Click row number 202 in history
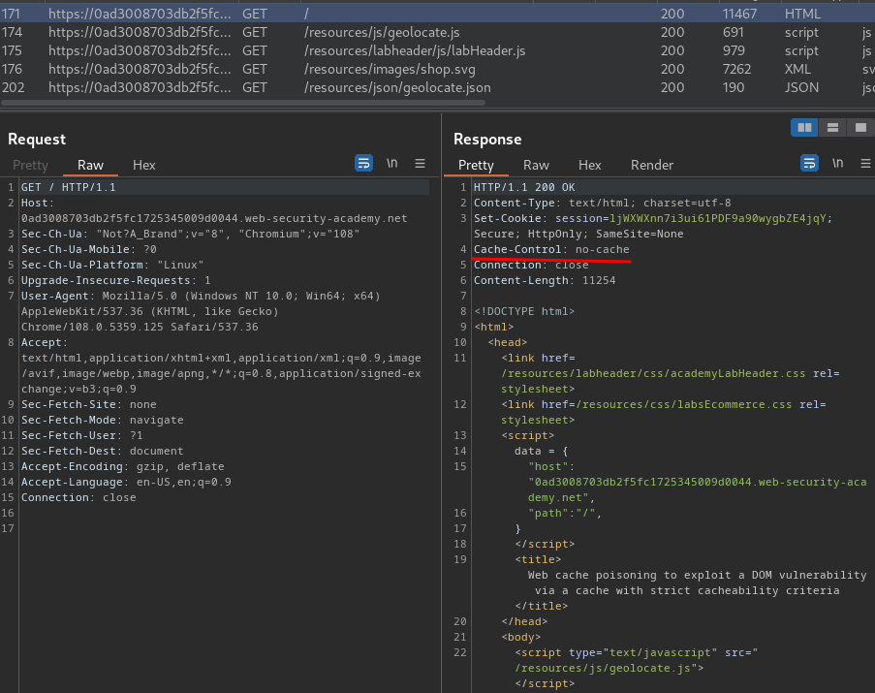 tap(13, 87)
